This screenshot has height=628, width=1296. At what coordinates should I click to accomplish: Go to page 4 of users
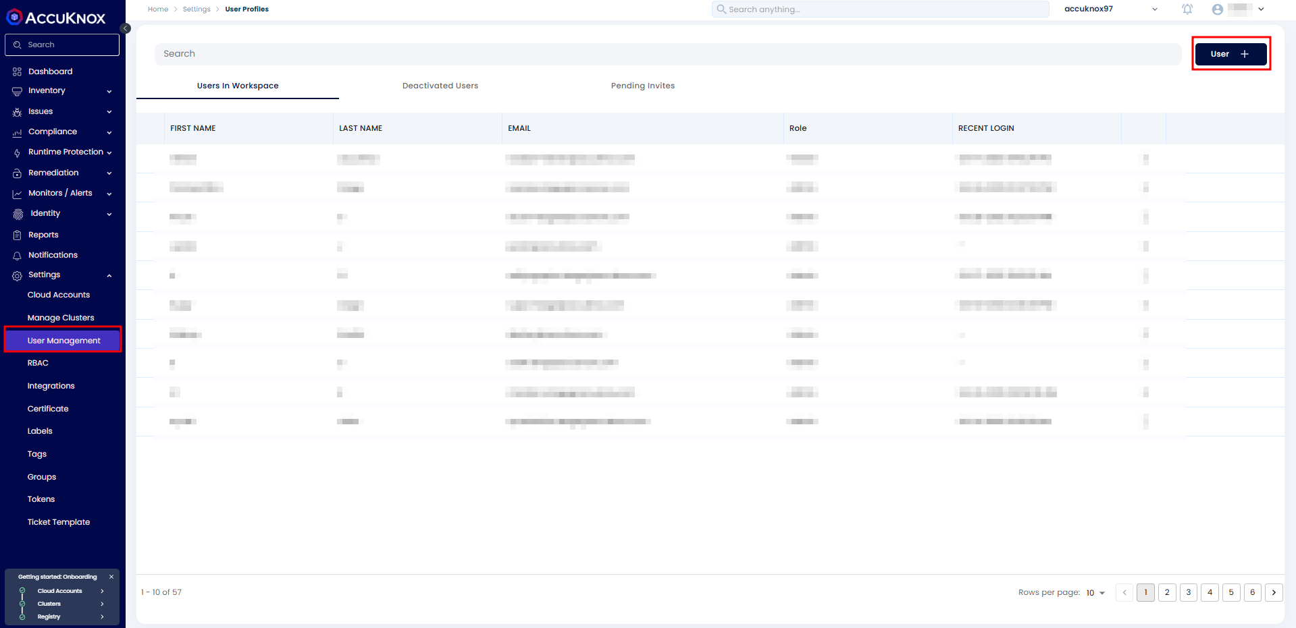(1210, 592)
